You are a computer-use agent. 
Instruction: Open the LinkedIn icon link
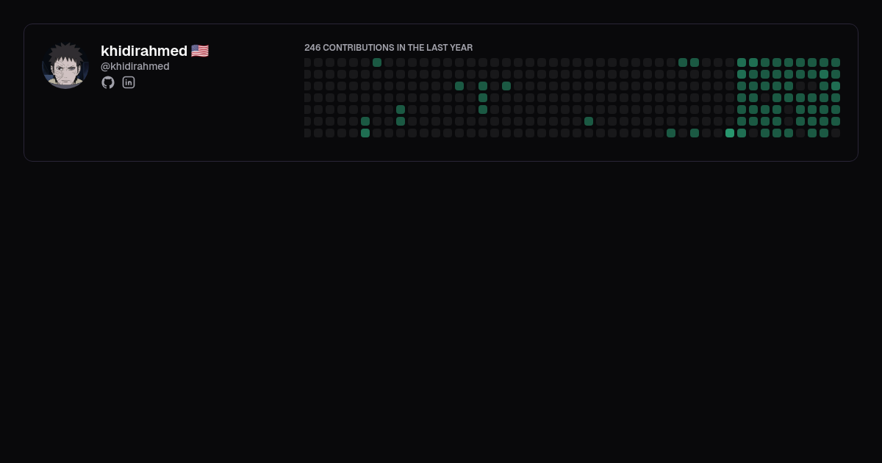pyautogui.click(x=129, y=82)
